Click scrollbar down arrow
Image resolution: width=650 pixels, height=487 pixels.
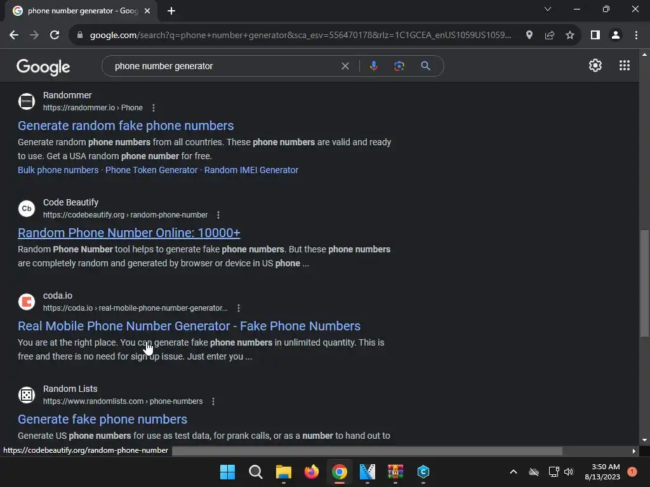(x=644, y=440)
